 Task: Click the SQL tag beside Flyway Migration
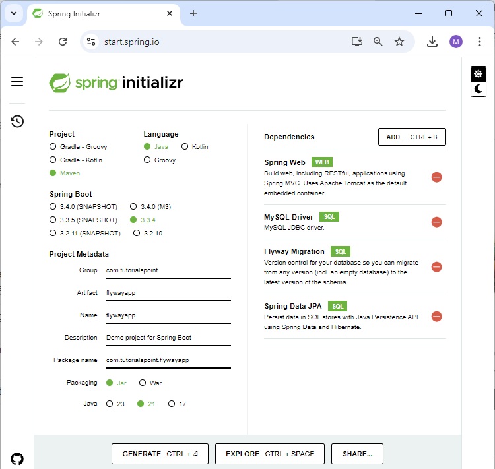coord(341,251)
